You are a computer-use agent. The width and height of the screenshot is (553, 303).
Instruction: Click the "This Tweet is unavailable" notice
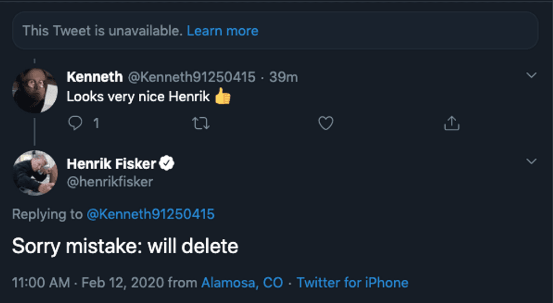pos(102,31)
